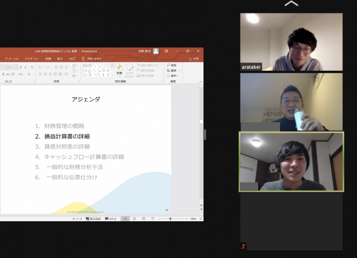Image resolution: width=357 pixels, height=258 pixels.
Task: Click the PowerPoint account profile picture
Action: (156, 51)
